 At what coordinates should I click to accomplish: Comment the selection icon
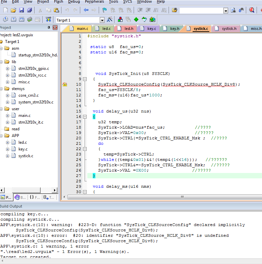pyautogui.click(x=156, y=10)
